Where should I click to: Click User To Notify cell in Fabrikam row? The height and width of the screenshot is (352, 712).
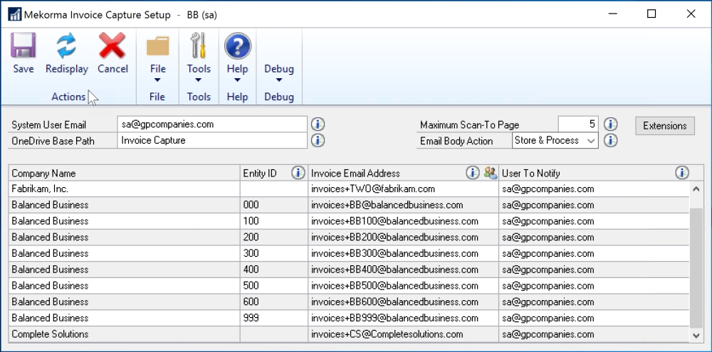pyautogui.click(x=595, y=188)
